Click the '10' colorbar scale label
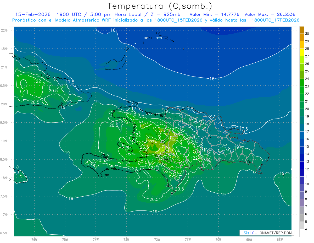Viewport: 314px width, 243px height. coord(307,184)
